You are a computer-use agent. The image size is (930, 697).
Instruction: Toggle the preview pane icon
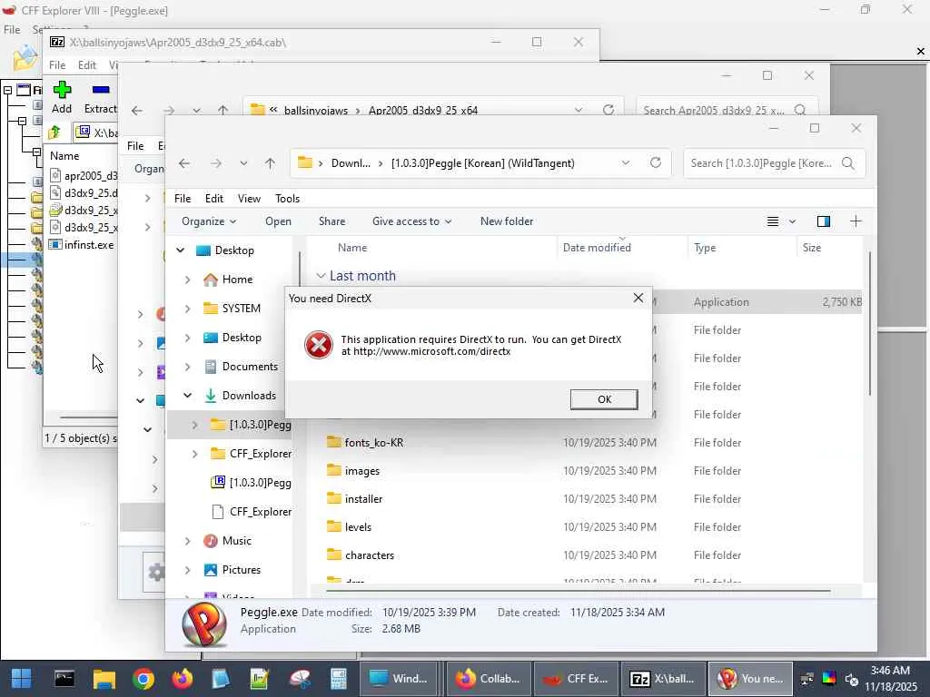tap(823, 221)
